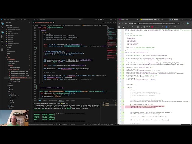Click the browser horizontal scrollbar
The image size is (192, 144).
point(150,125)
